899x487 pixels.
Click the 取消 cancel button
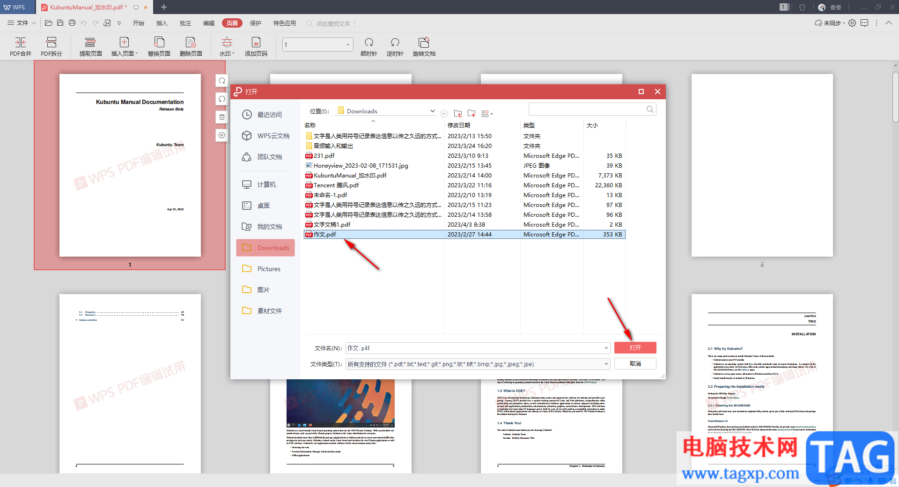(x=635, y=363)
